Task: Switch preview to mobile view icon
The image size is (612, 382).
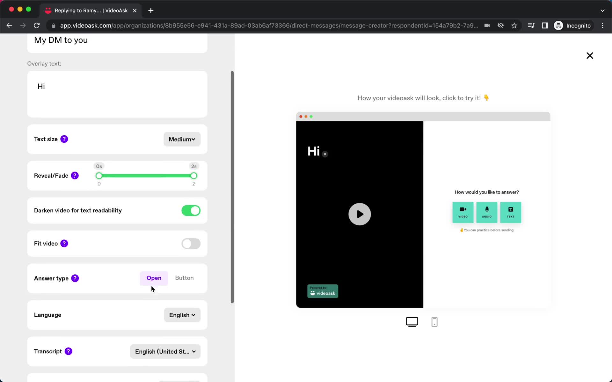Action: (434, 322)
